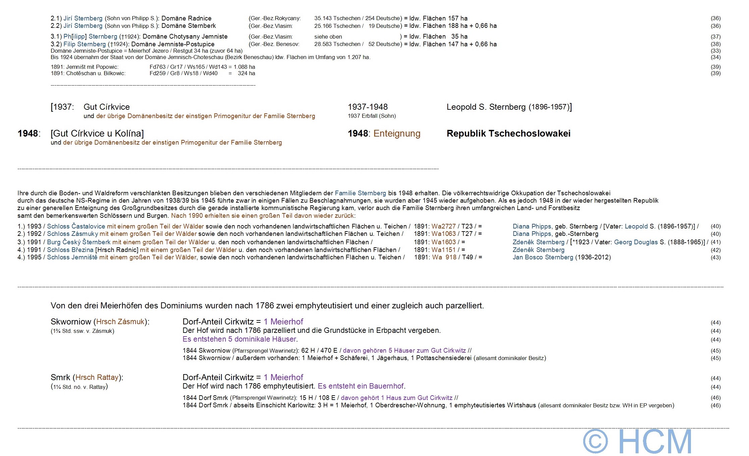Open the Schloss Zásmuky link
Image resolution: width=749 pixels, height=456 pixels.
click(x=72, y=234)
